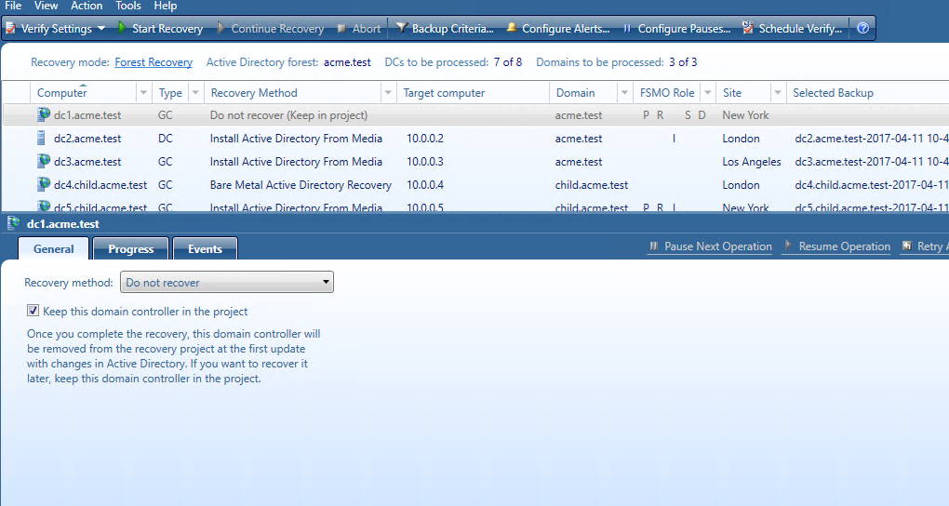Viewport: 949px width, 506px height.
Task: Open the Domain column filter dropdown
Action: (x=624, y=93)
